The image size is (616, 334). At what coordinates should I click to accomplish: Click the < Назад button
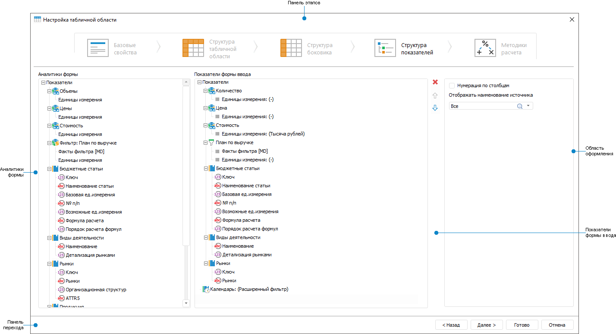[x=451, y=325]
